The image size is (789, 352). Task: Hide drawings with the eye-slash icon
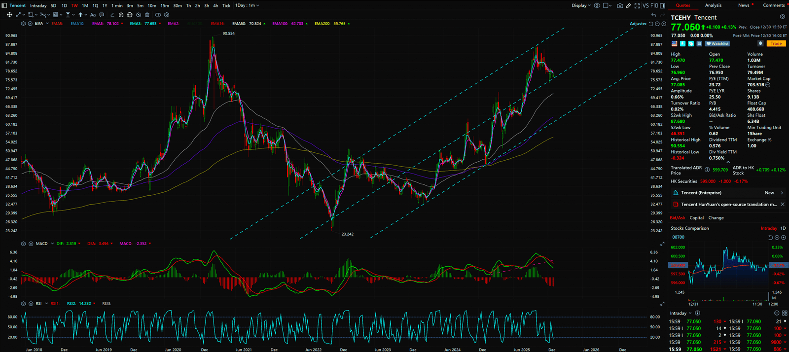point(139,15)
